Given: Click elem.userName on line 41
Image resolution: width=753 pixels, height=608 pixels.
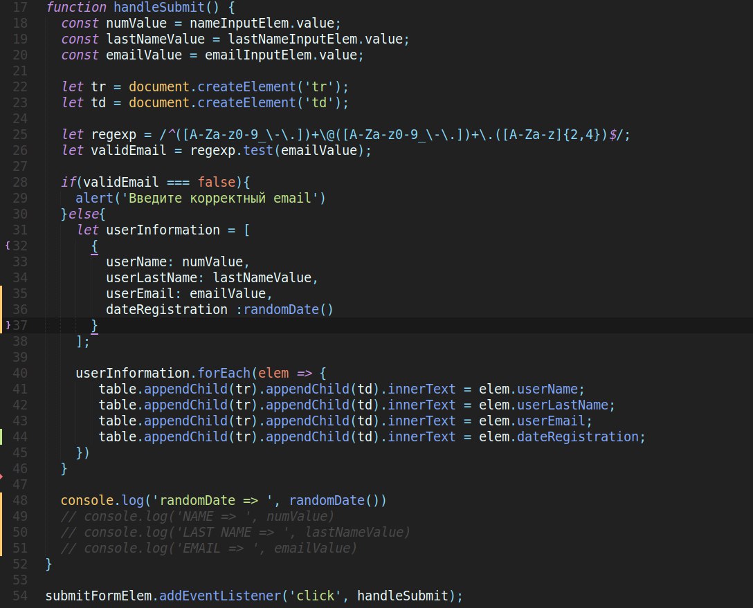Looking at the screenshot, I should 528,389.
